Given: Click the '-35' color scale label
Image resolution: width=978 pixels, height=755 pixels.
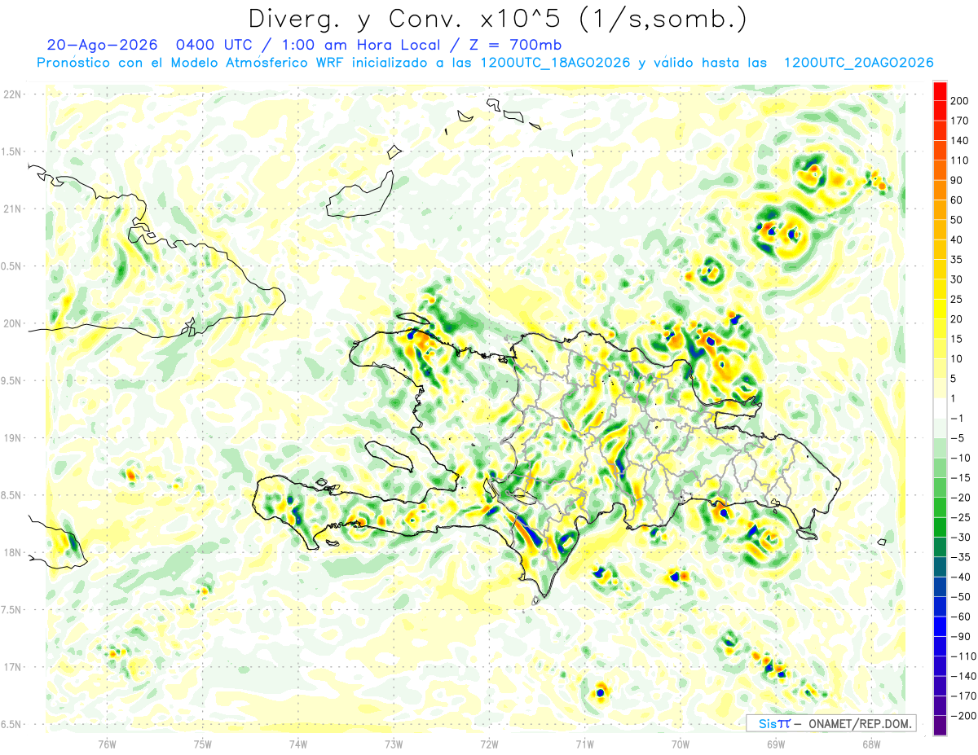Looking at the screenshot, I should (x=960, y=557).
